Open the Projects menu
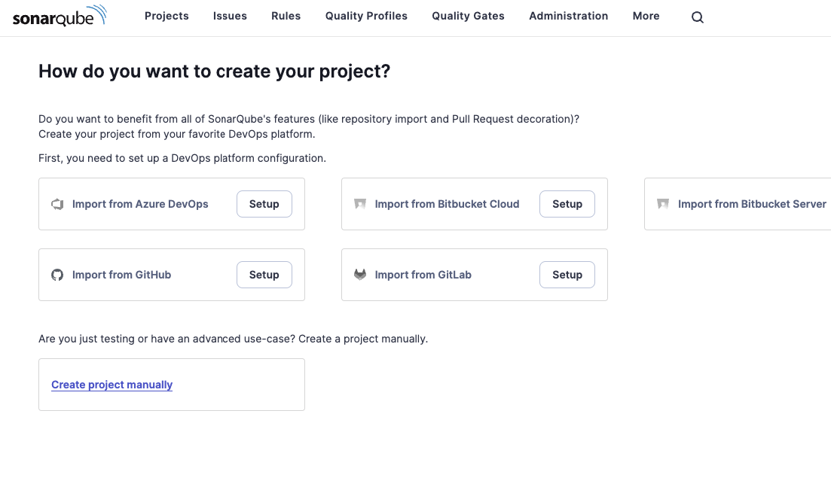Screen dimensions: 831x496 pyautogui.click(x=167, y=16)
